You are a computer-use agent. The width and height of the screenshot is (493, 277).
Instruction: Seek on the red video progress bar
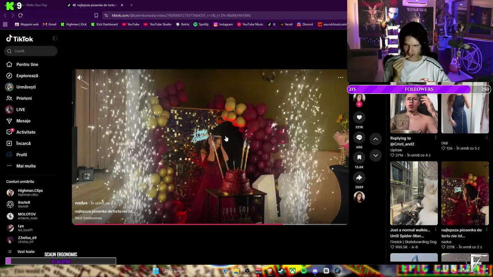coord(210,224)
